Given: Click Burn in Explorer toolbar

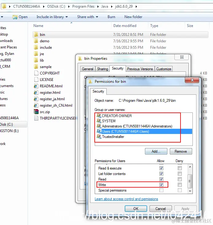Looking at the screenshot, I should click(111, 17).
